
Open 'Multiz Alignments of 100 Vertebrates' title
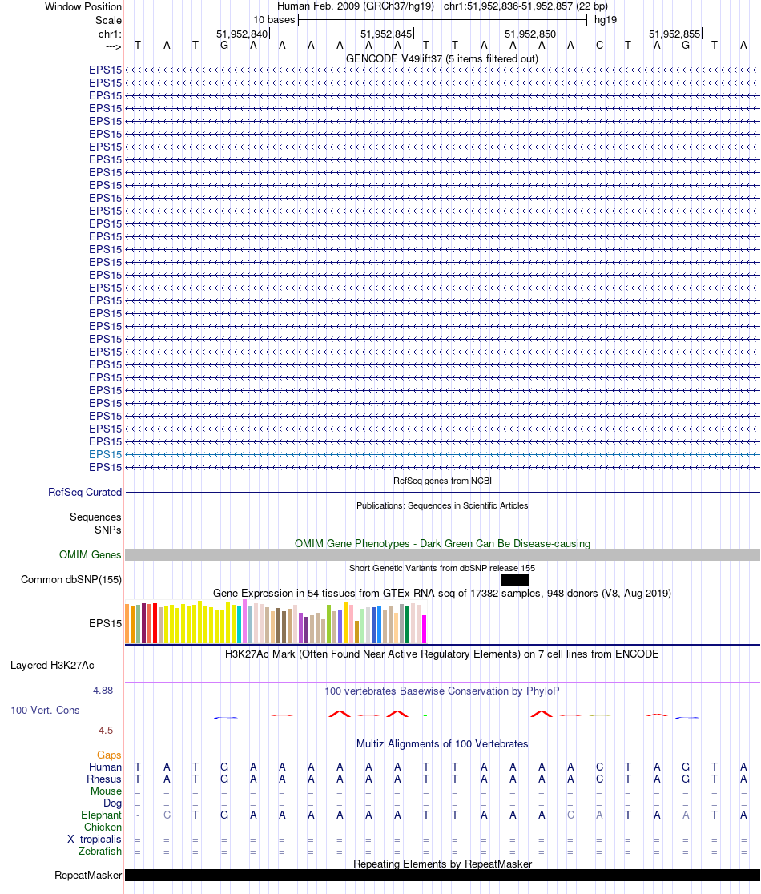pyautogui.click(x=442, y=744)
